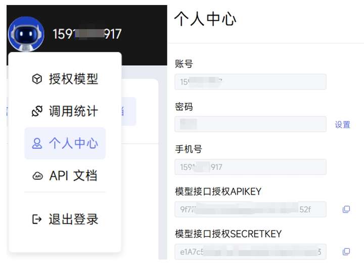Click the 账号 label
This screenshot has height=273, width=364.
coord(184,64)
